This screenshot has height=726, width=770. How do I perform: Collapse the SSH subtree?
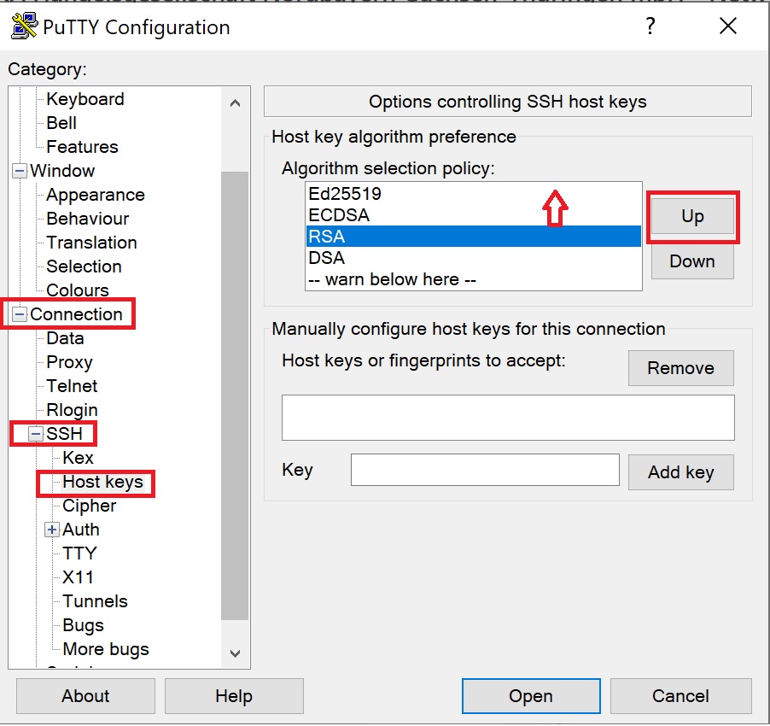[35, 434]
